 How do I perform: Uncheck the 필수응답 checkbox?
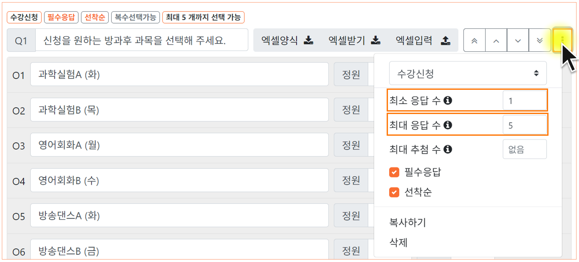pos(394,172)
